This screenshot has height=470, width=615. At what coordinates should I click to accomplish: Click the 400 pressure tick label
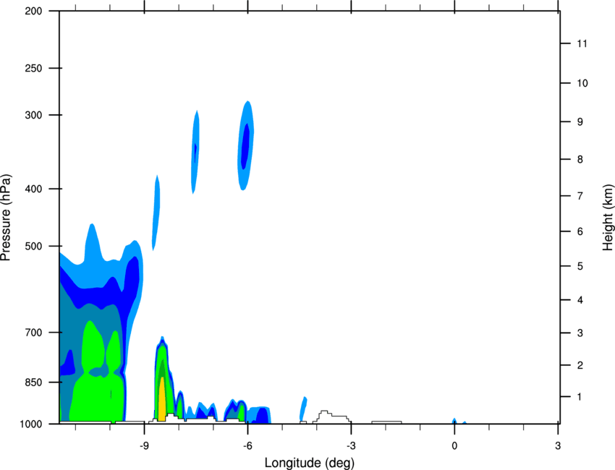click(x=33, y=189)
